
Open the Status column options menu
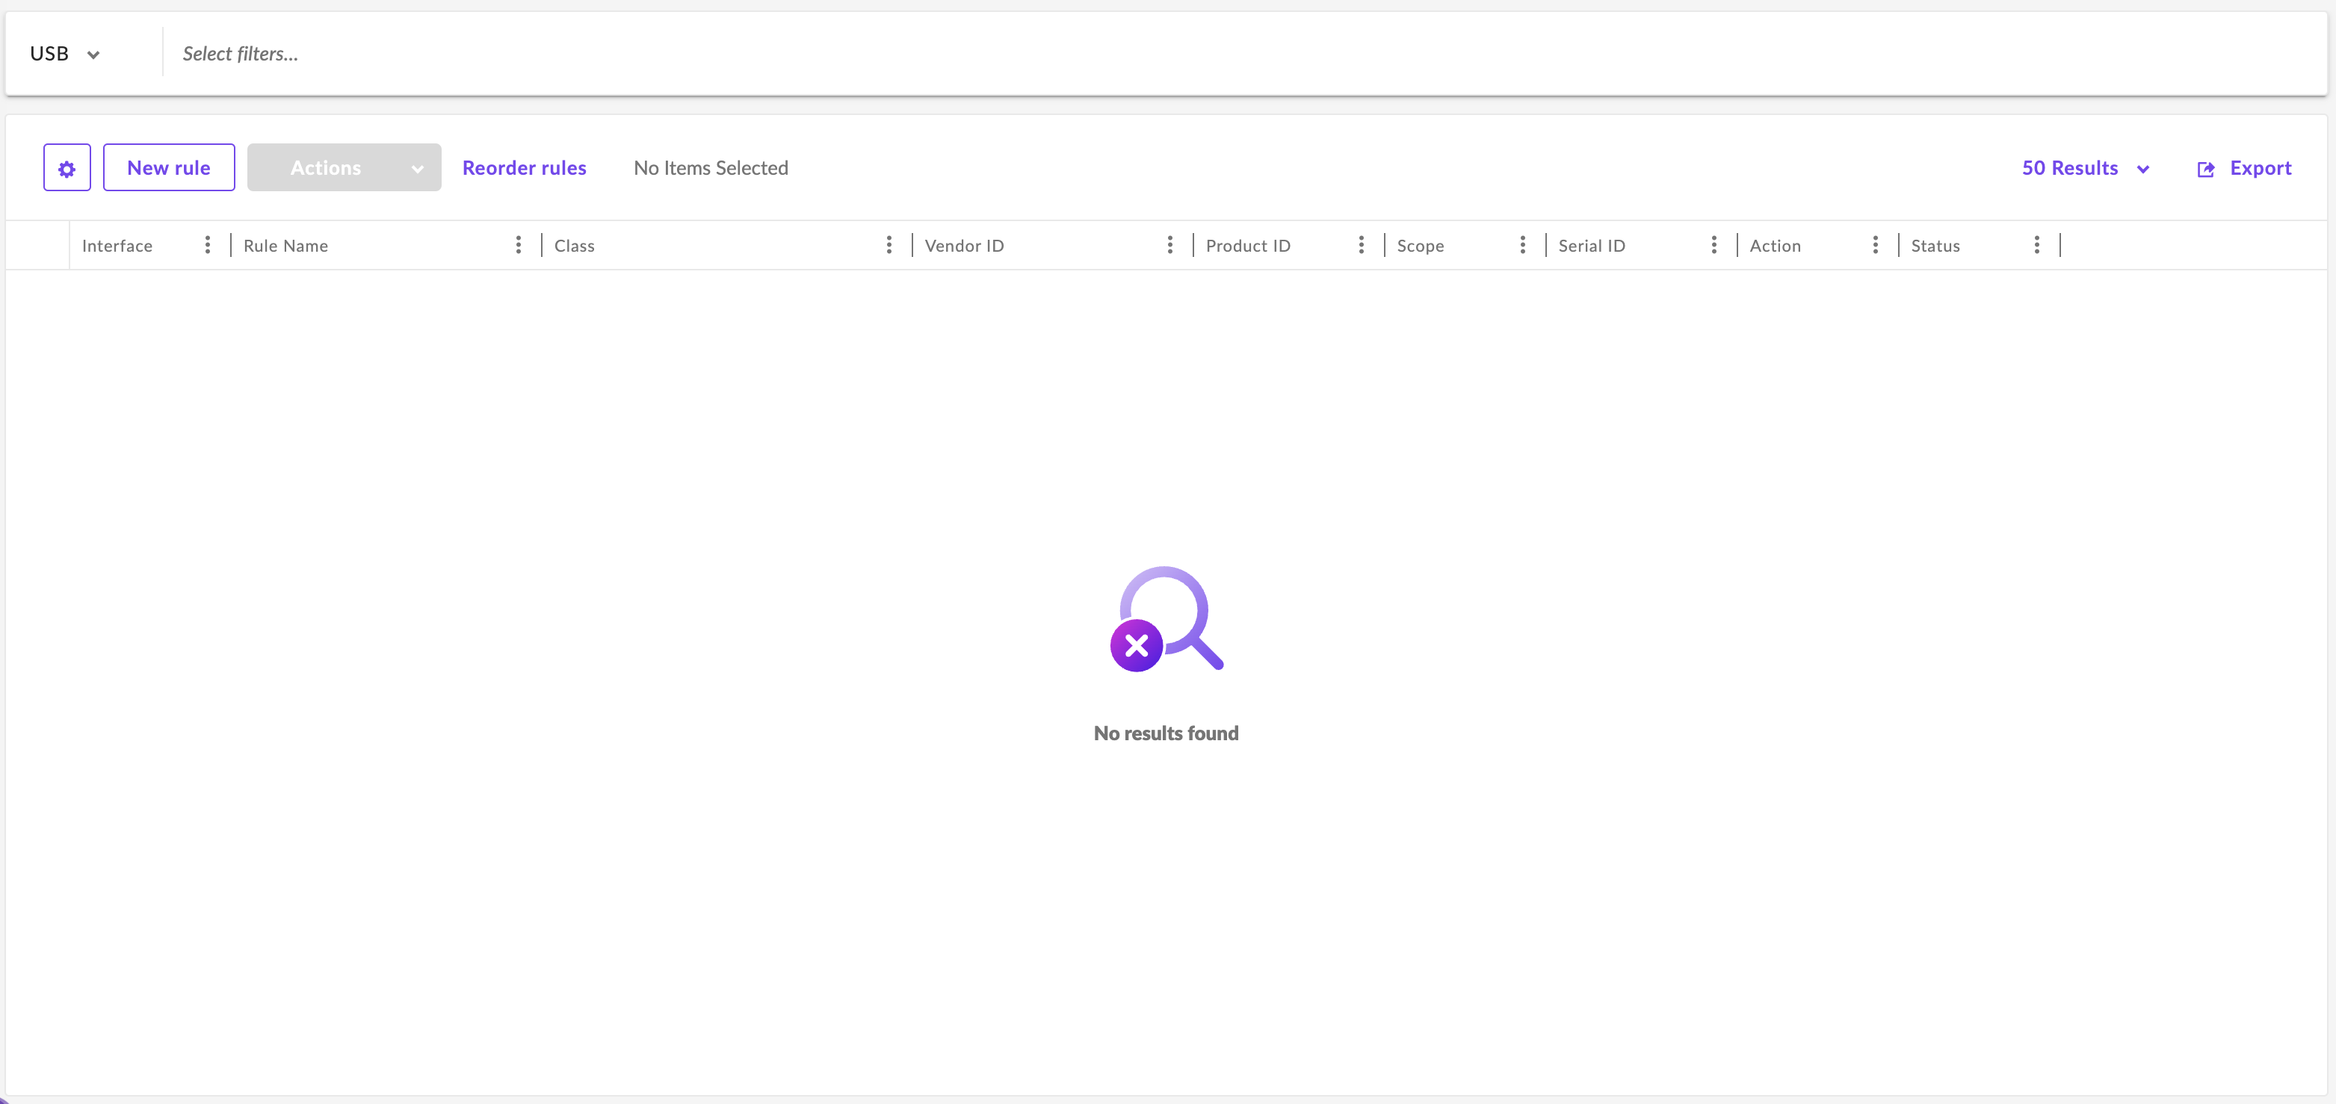[x=2037, y=245]
